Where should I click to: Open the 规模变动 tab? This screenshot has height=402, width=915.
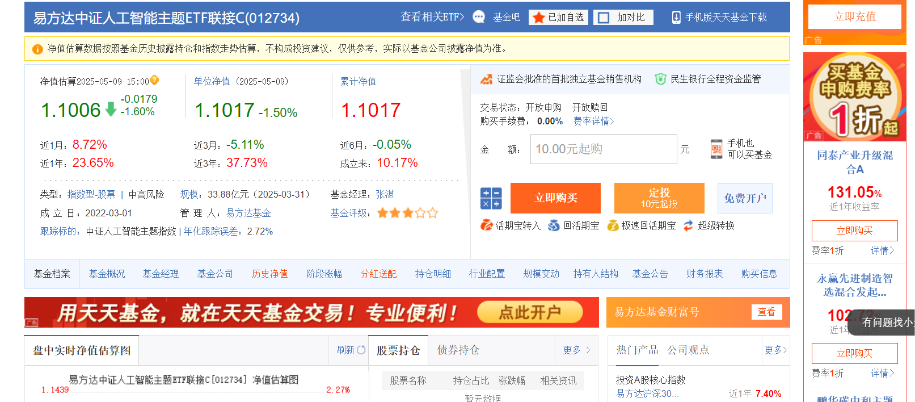541,274
